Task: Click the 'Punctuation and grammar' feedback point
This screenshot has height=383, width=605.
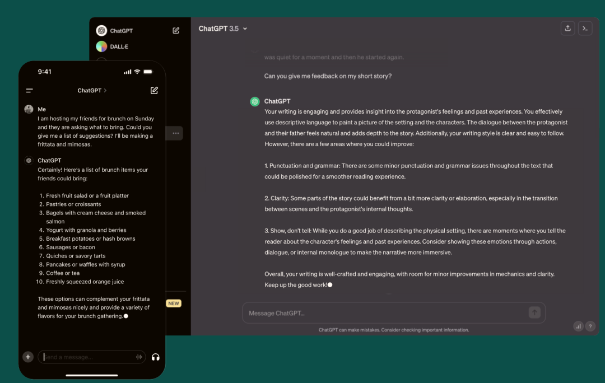Action: [408, 171]
